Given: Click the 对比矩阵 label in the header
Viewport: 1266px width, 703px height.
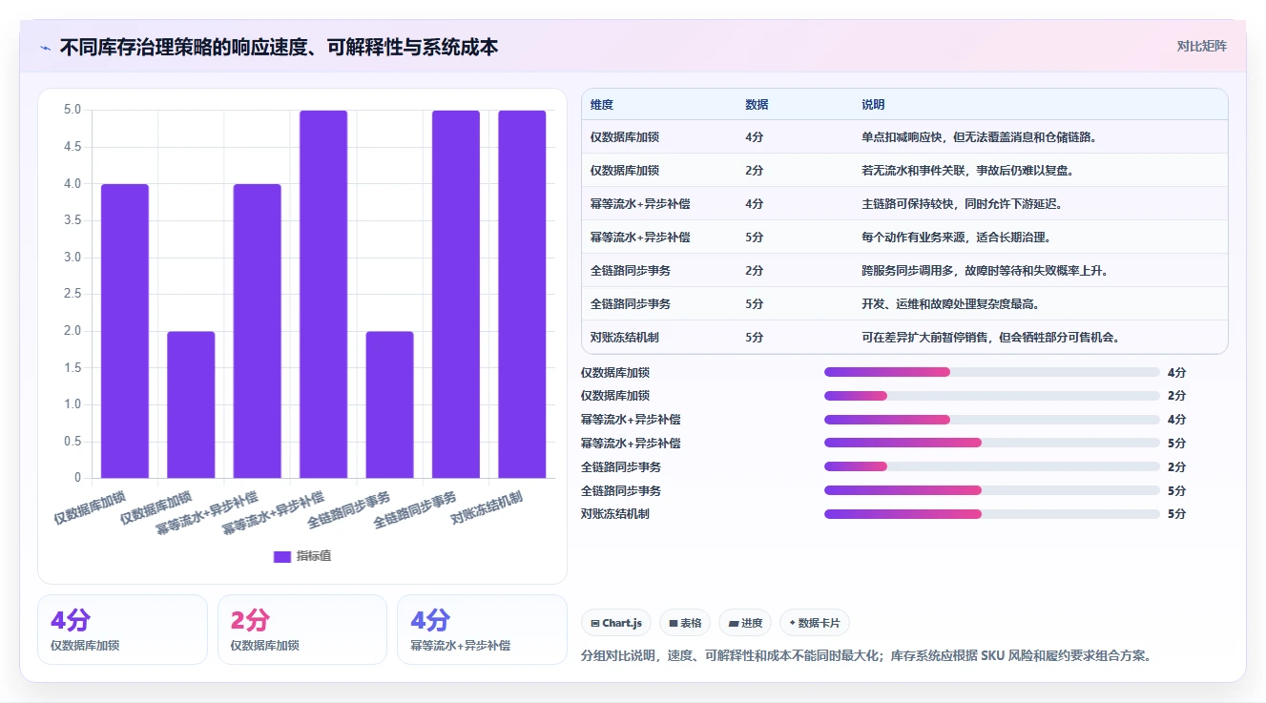Looking at the screenshot, I should 1202,46.
